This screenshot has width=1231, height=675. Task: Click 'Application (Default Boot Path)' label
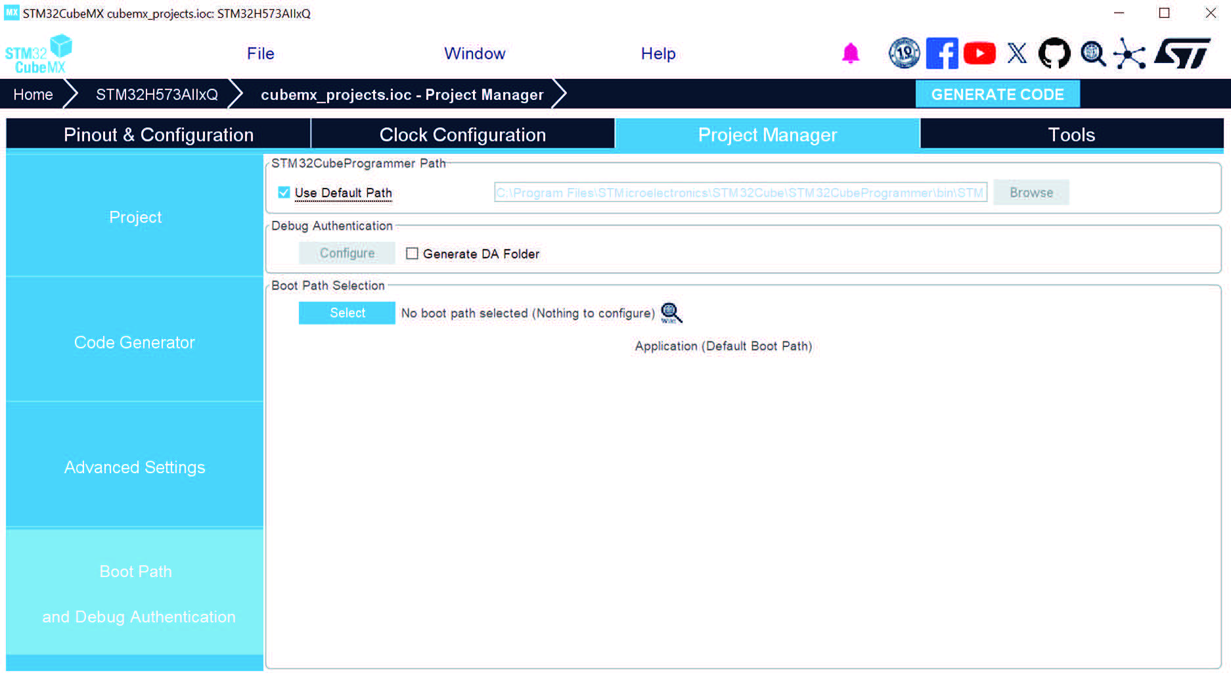pos(723,346)
